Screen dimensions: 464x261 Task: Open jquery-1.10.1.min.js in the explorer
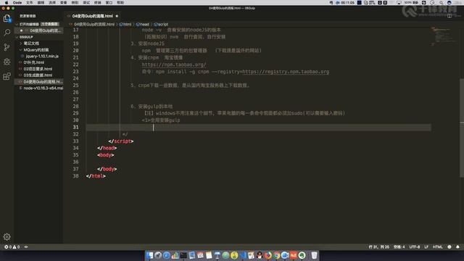[x=38, y=57]
